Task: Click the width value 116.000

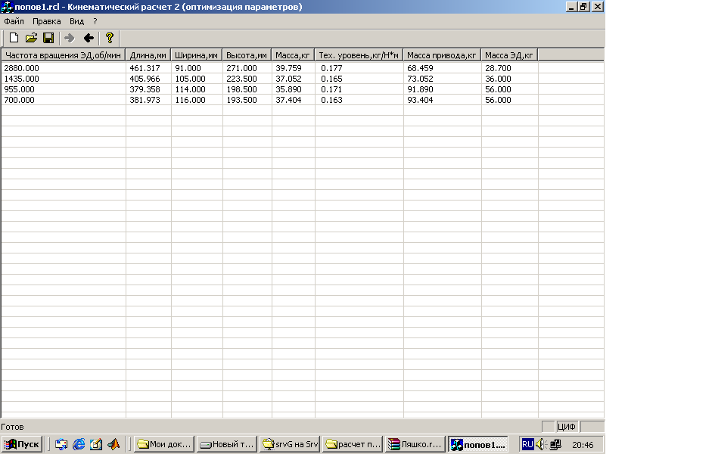Action: tap(190, 100)
